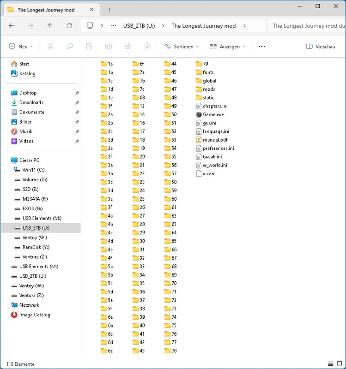Unpin Musik from quick access

pos(77,131)
